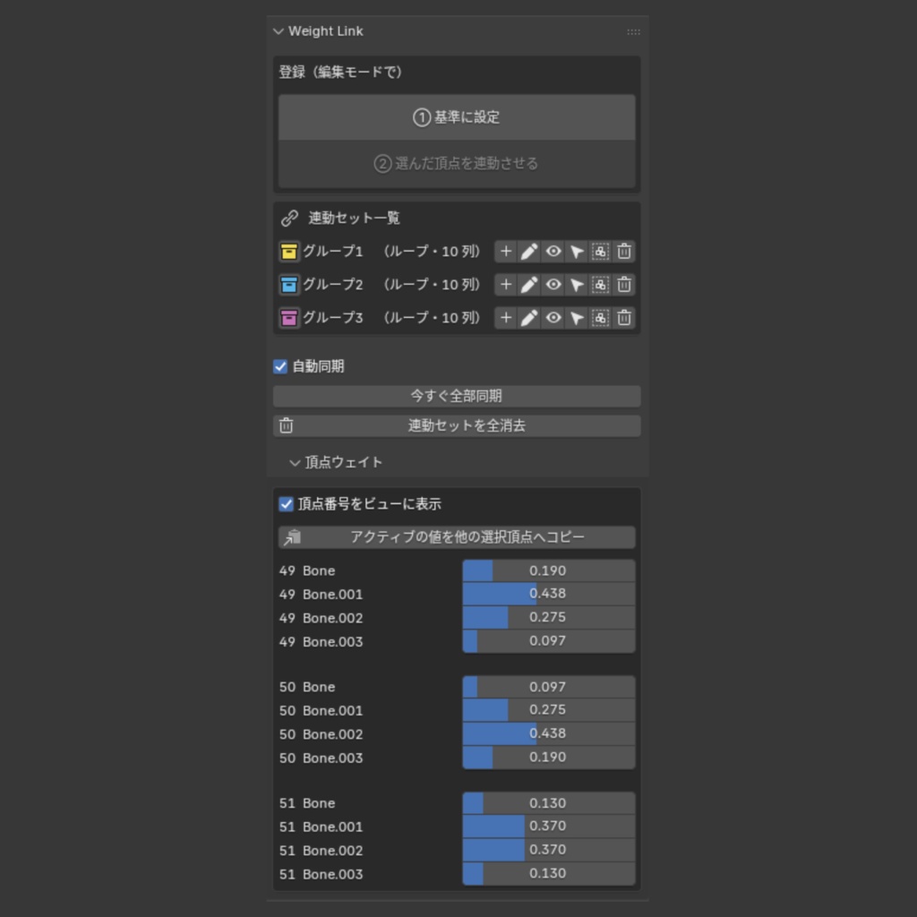This screenshot has height=917, width=917.
Task: Click the 51 Bone.001 weight slider
Action: (x=549, y=827)
